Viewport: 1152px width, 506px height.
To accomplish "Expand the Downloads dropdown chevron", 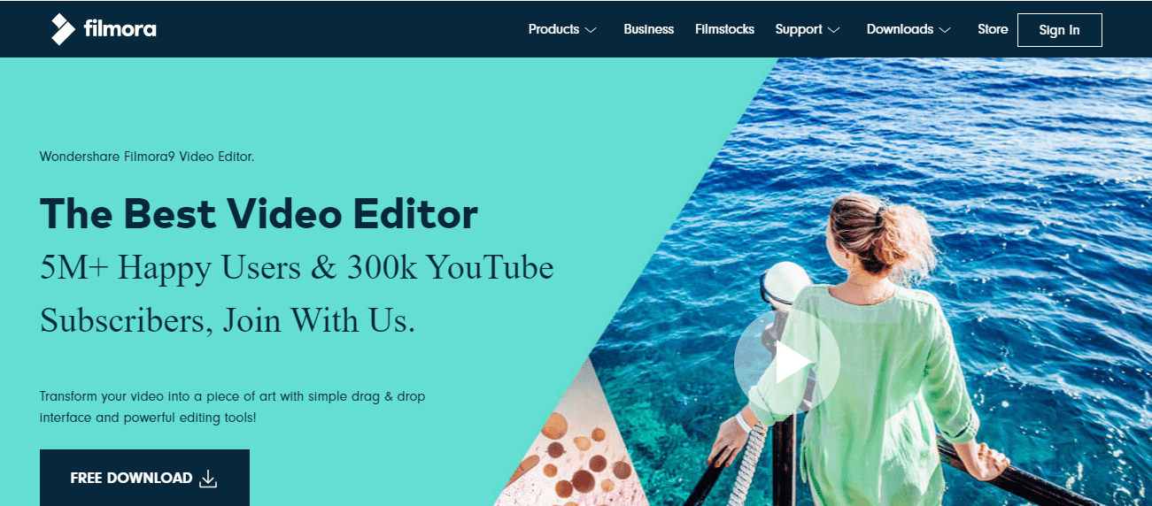I will [945, 30].
